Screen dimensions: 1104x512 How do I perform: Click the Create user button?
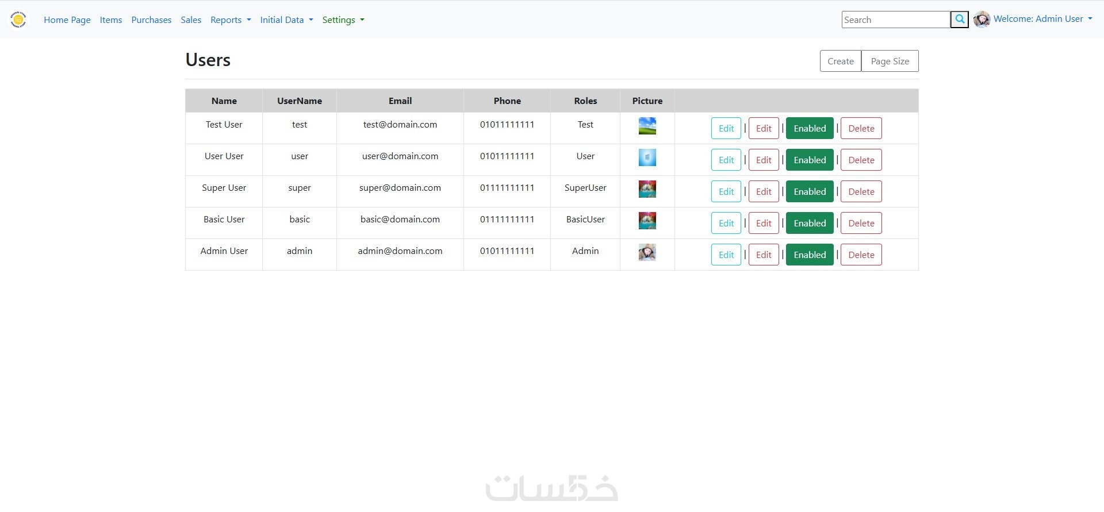(841, 61)
